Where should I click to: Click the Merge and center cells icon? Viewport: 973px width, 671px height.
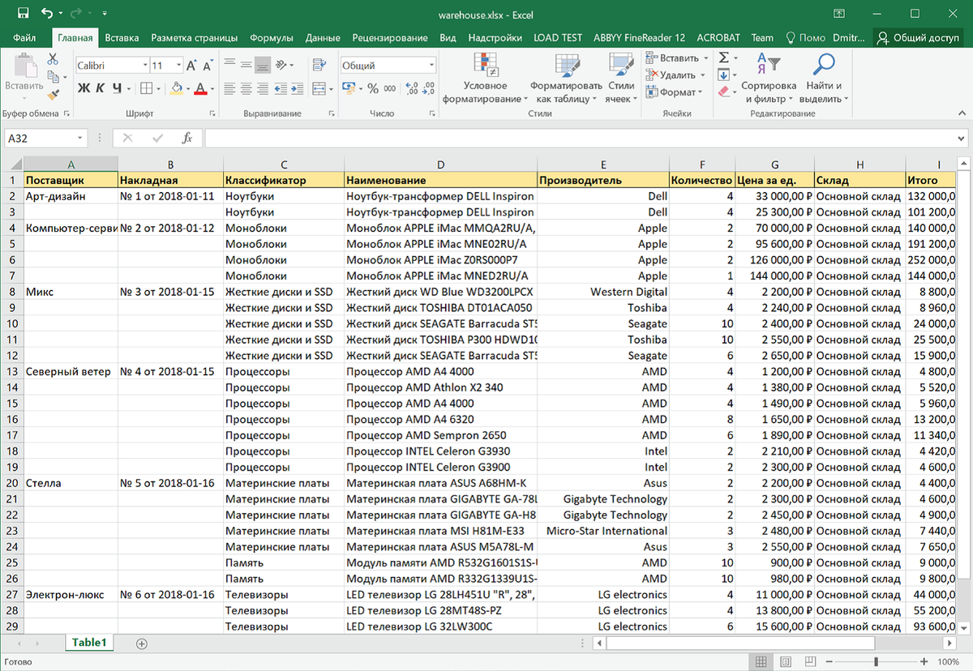[319, 88]
